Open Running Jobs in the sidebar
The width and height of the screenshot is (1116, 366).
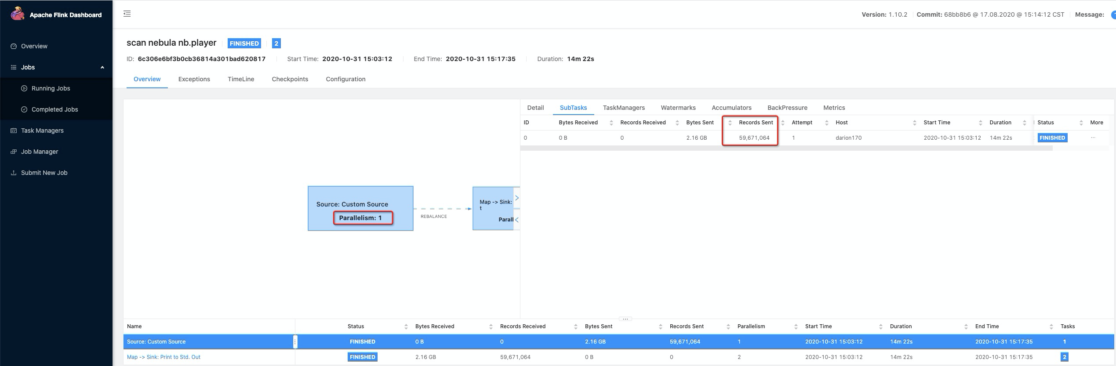[x=51, y=88]
